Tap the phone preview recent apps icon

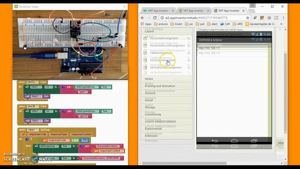click(x=254, y=141)
